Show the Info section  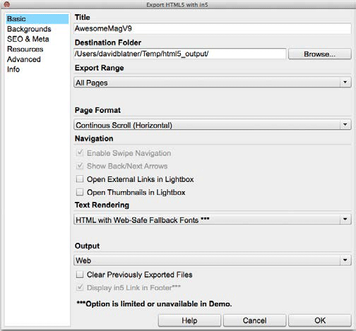pyautogui.click(x=13, y=69)
